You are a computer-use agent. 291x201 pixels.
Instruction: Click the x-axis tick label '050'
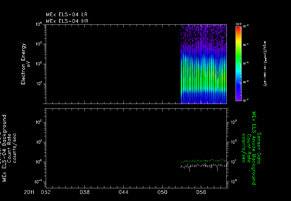tap(162, 192)
